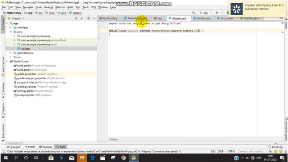Toggle the Project side tool tab
This screenshot has width=288, height=162.
pyautogui.click(x=3, y=24)
